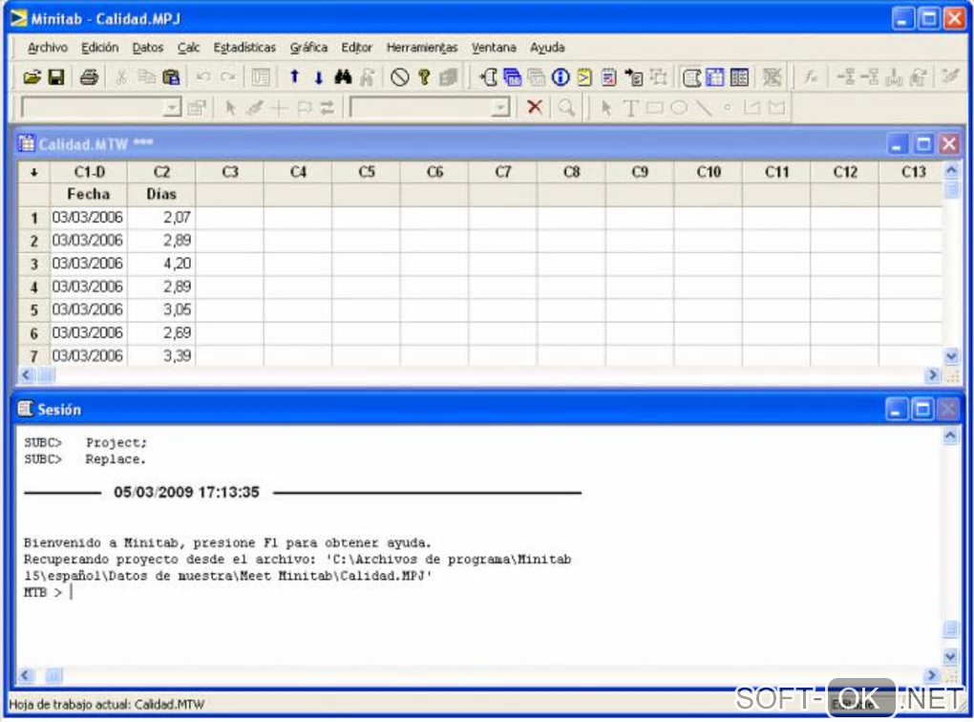Select column header C2

pyautogui.click(x=161, y=172)
